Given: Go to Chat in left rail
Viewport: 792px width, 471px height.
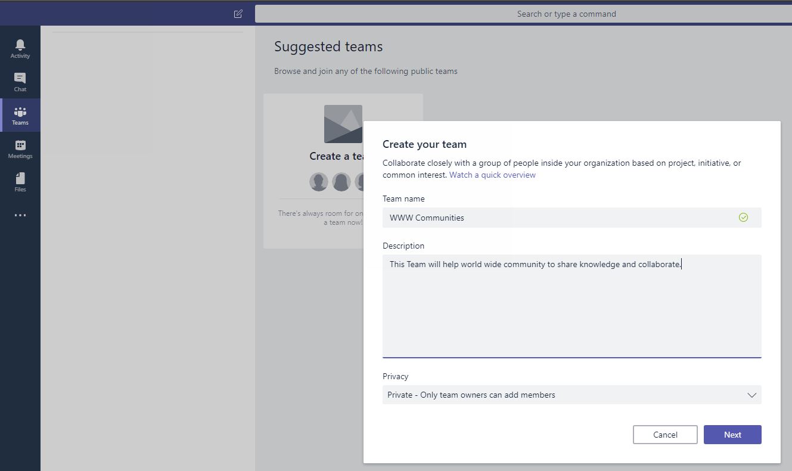Looking at the screenshot, I should (x=20, y=82).
